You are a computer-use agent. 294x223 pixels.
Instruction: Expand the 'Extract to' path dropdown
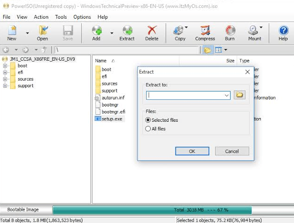[227, 95]
